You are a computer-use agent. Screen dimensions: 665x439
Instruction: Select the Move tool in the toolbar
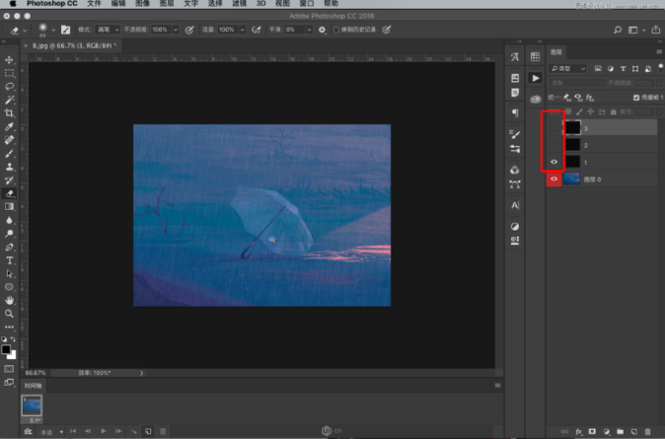coord(10,60)
